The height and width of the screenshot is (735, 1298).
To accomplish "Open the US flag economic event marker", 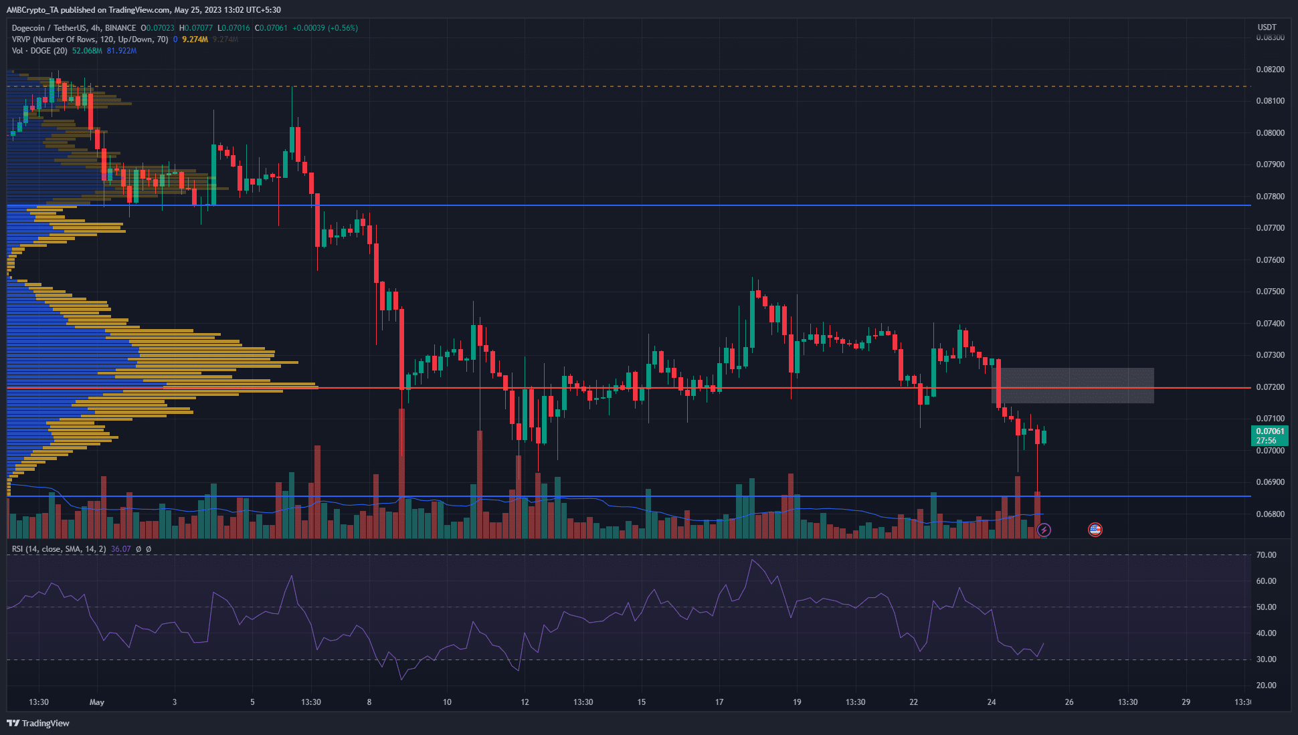I will 1095,530.
